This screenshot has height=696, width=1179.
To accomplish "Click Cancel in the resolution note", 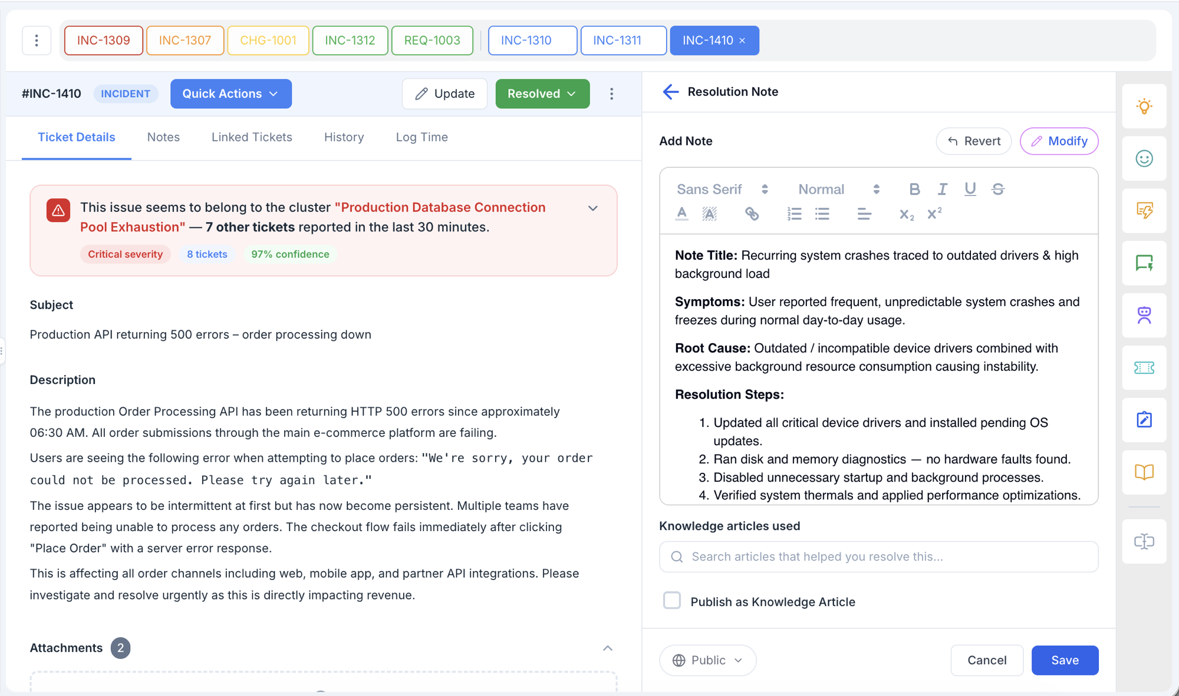I will click(x=987, y=660).
